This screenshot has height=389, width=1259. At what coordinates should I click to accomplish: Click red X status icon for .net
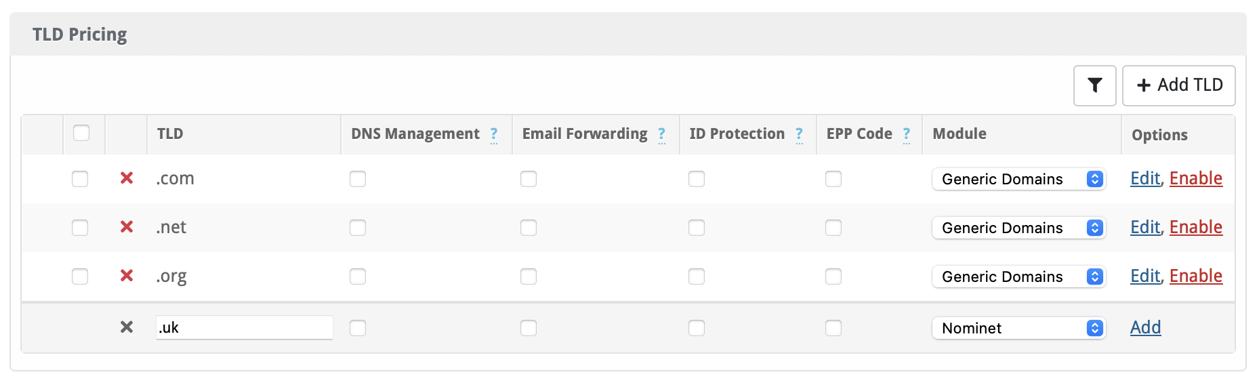click(x=127, y=227)
